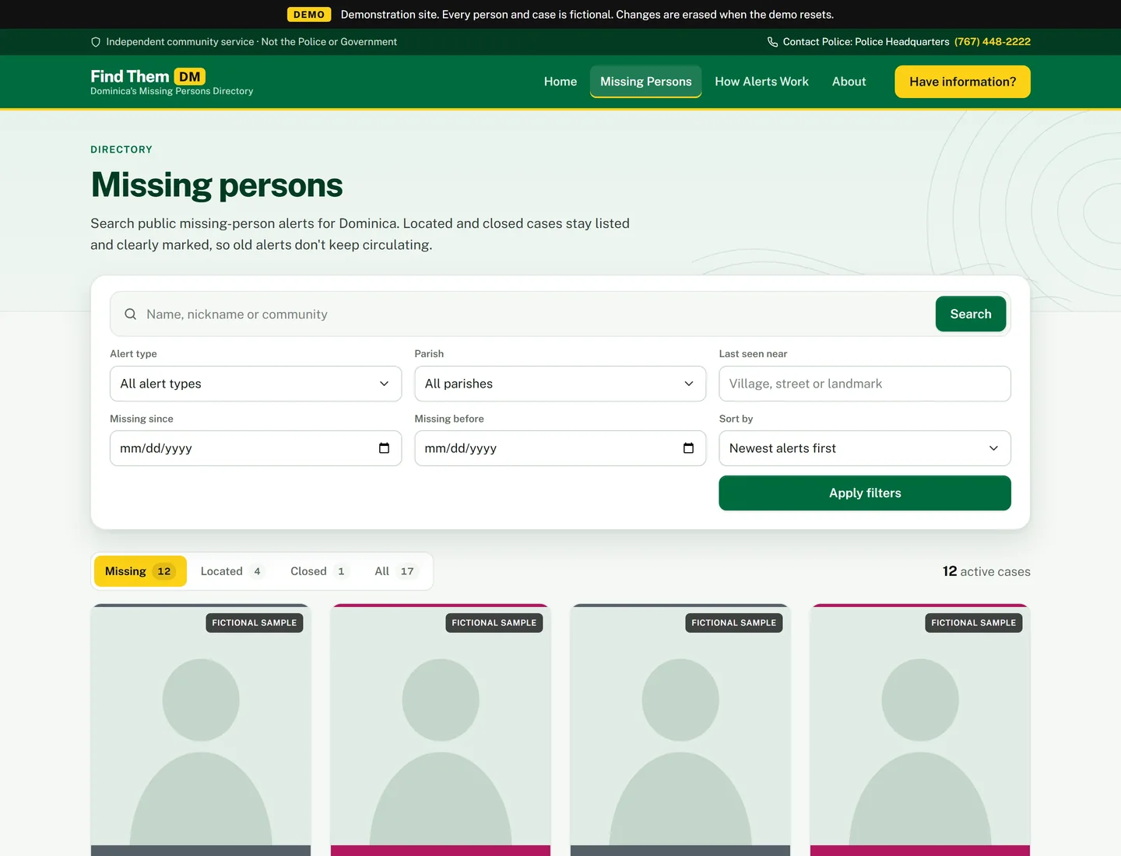Open the Missing since calendar picker icon

coord(384,448)
